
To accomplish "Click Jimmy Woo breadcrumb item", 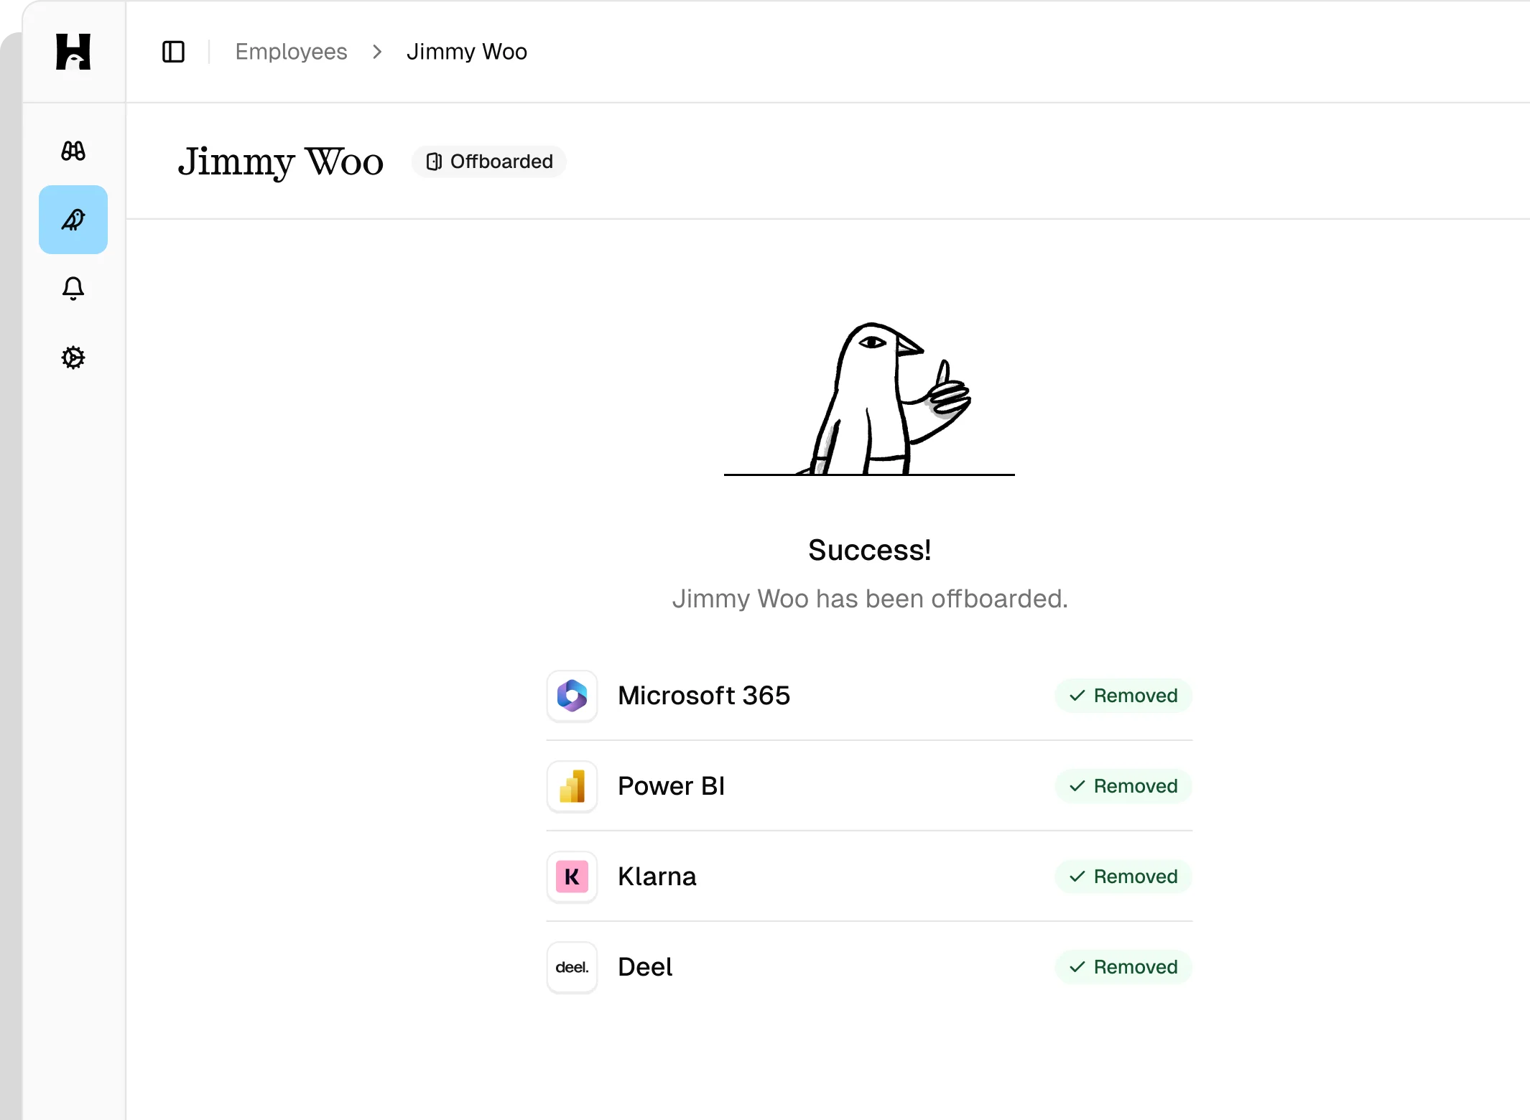I will click(x=467, y=52).
